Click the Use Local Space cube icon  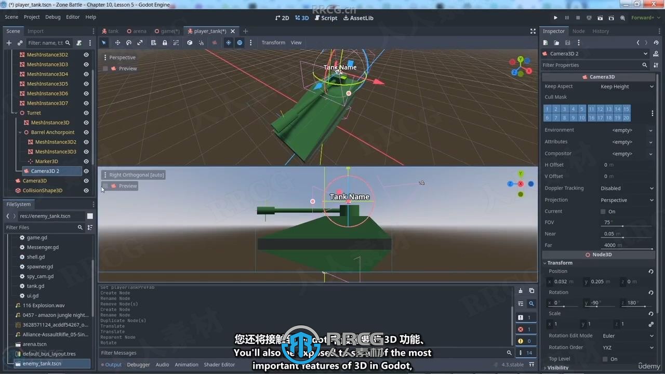(x=190, y=43)
